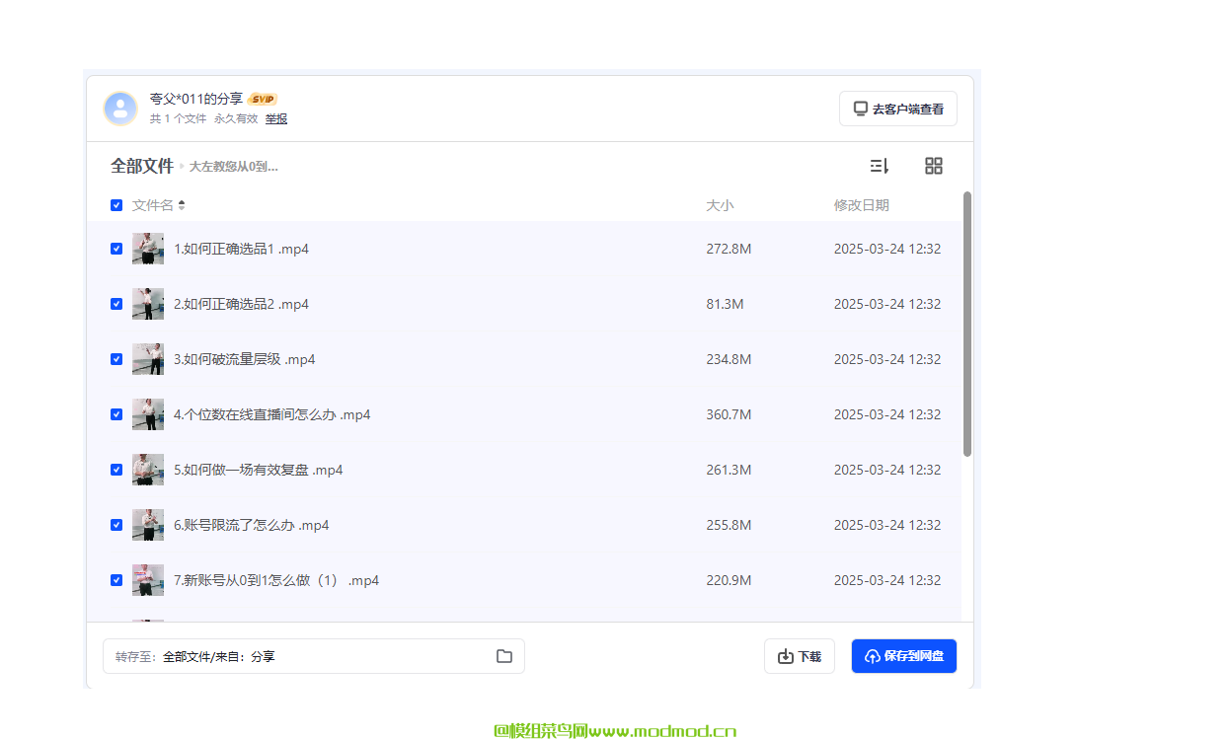Toggle the select-all files checkbox
Image resolution: width=1230 pixels, height=739 pixels.
(116, 205)
